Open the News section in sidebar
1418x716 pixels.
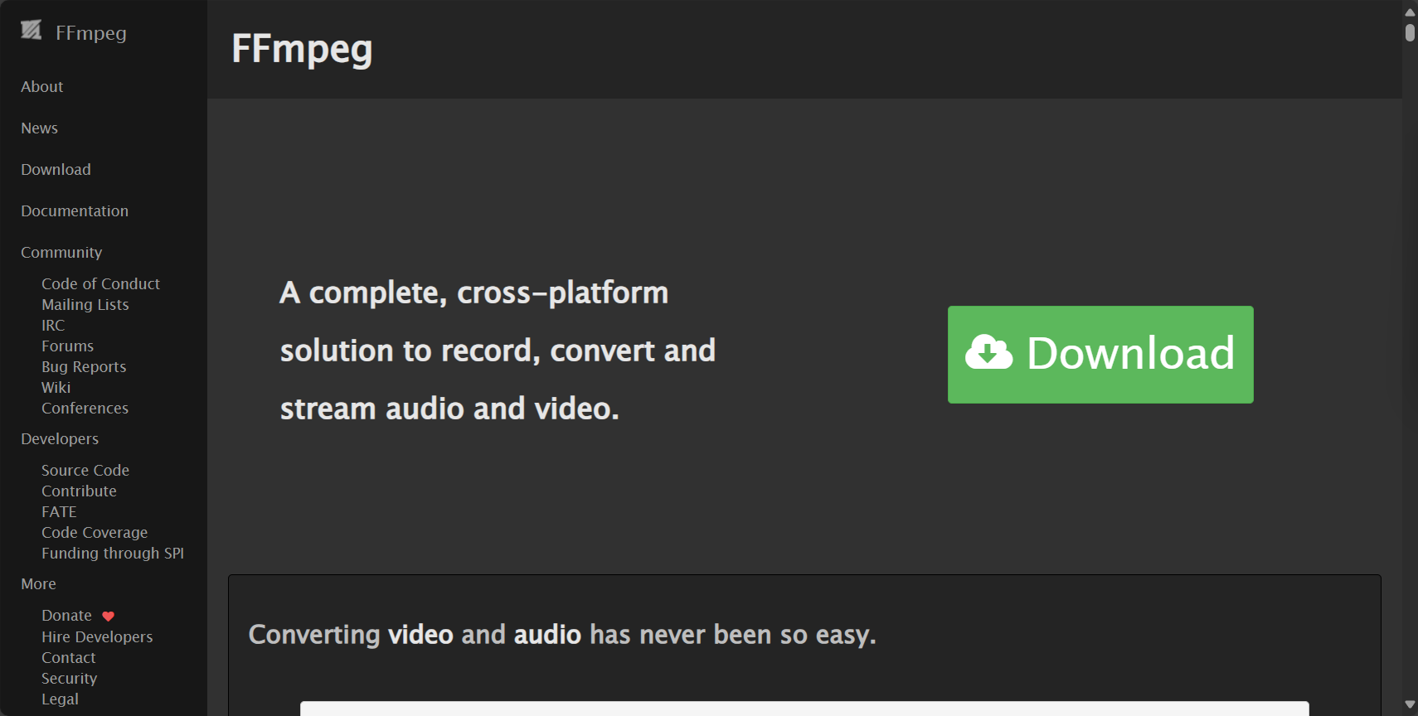(39, 128)
